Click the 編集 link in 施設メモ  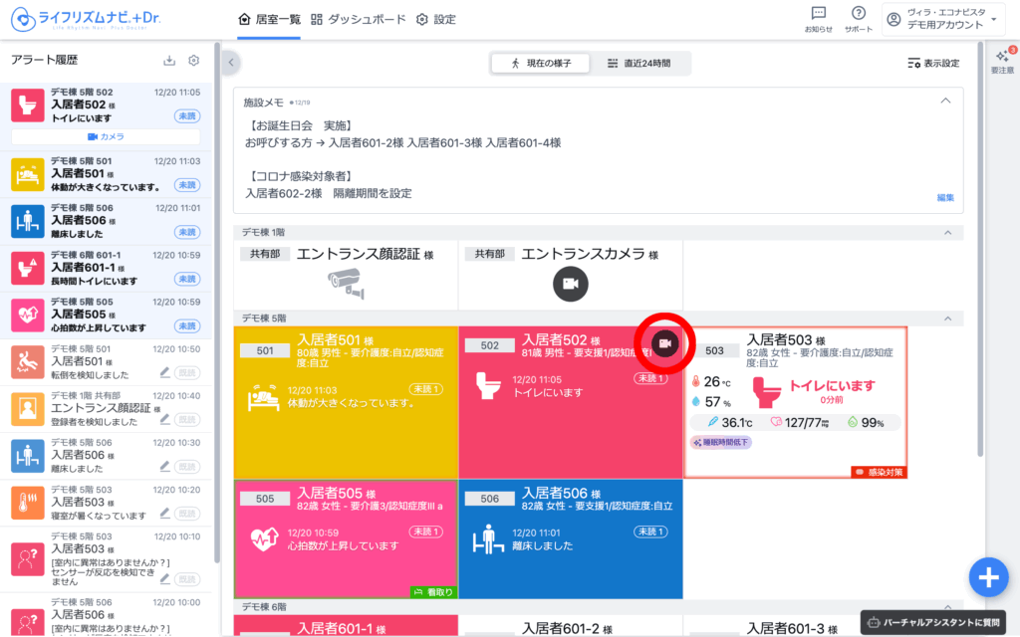pyautogui.click(x=944, y=198)
